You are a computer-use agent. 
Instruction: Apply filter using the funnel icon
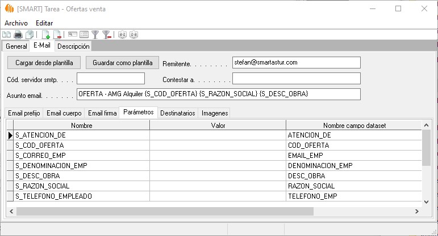coord(95,35)
